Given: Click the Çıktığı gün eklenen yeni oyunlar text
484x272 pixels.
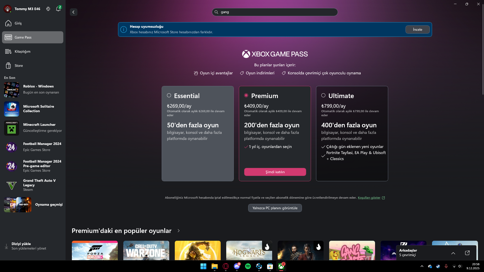Looking at the screenshot, I should 355,147.
